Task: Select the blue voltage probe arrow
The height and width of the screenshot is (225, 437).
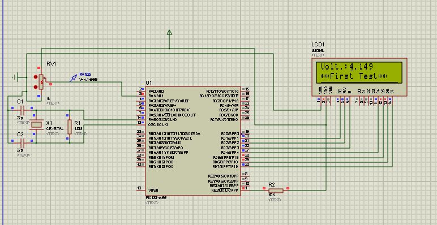Action: click(73, 78)
